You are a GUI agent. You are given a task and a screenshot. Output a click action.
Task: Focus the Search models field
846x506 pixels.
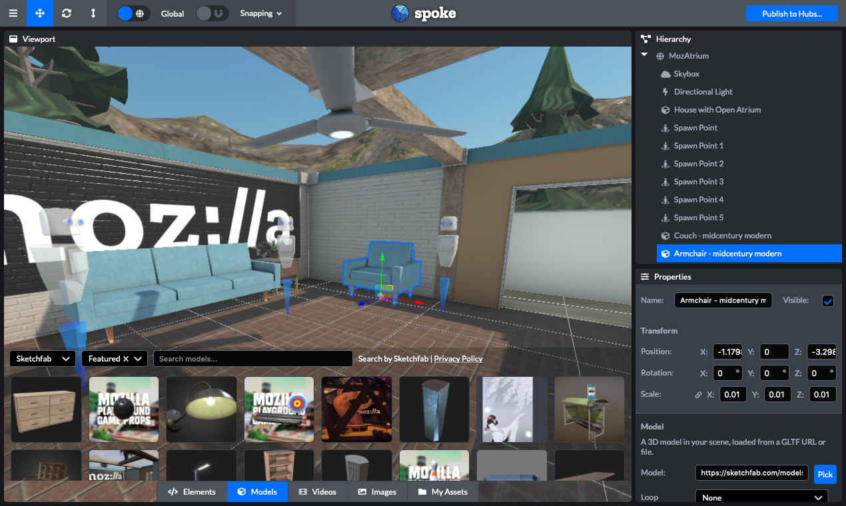(x=252, y=359)
